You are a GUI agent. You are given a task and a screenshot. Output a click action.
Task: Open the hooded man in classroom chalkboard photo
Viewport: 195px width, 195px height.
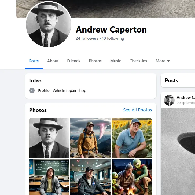(x=49, y=177)
